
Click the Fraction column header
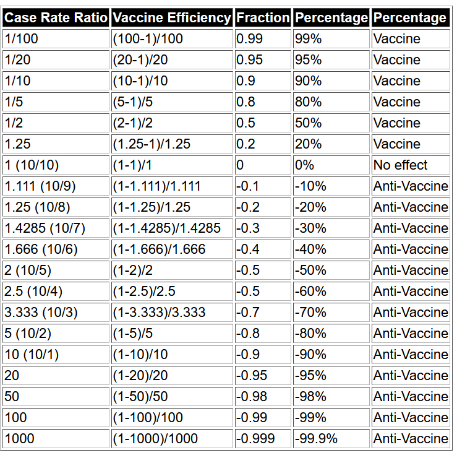tap(263, 18)
